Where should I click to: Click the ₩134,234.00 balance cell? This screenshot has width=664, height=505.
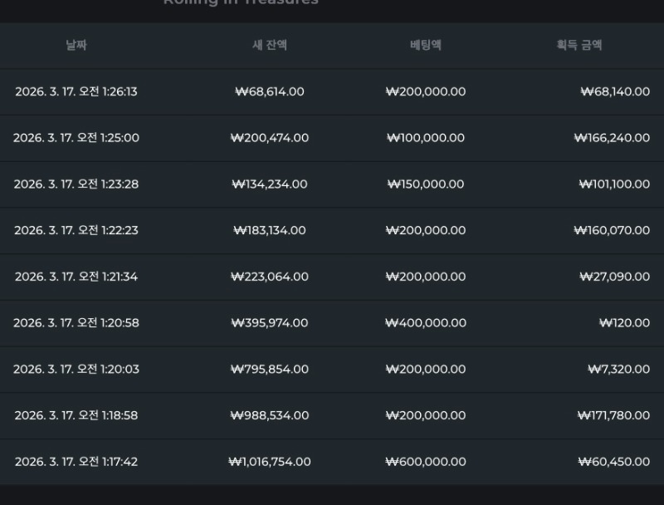270,184
